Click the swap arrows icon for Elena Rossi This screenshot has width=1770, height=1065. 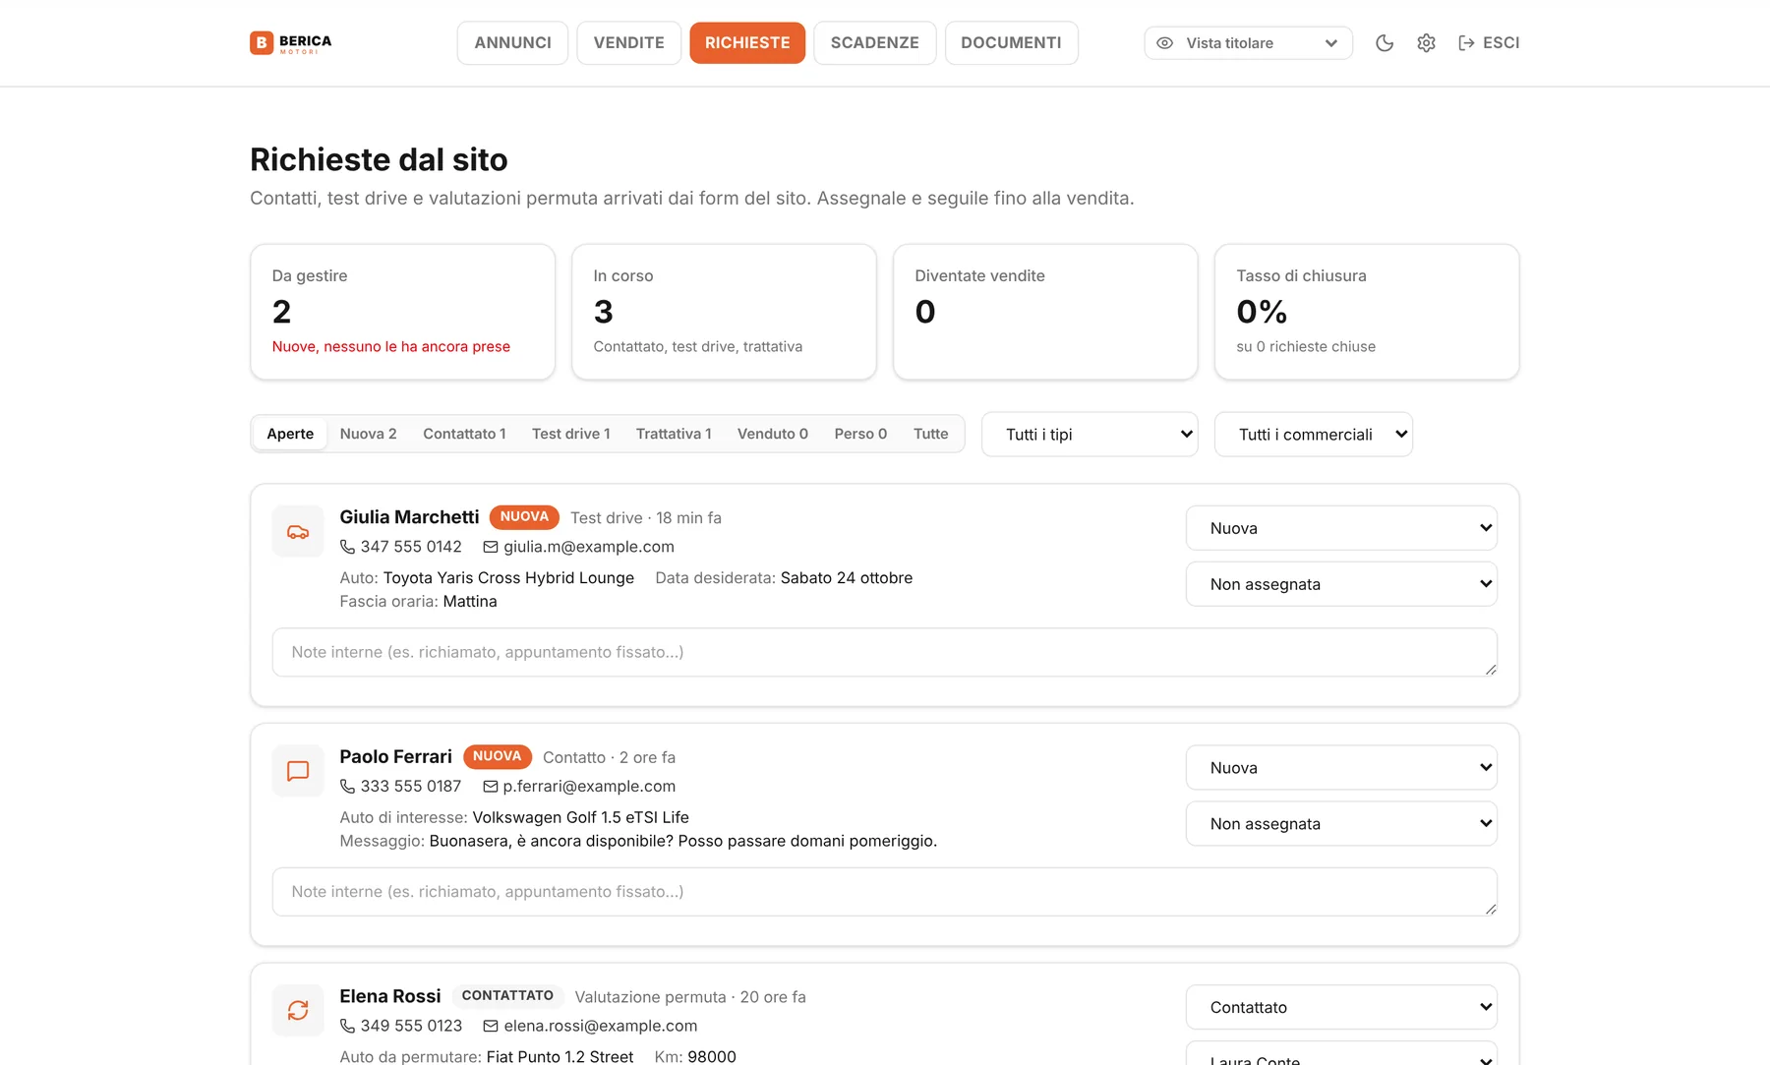(298, 1010)
